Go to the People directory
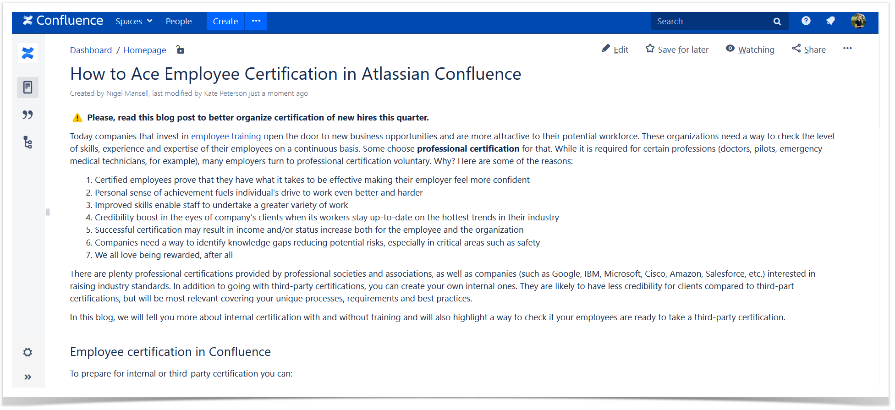Viewport: 895px width, 410px height. pyautogui.click(x=179, y=22)
